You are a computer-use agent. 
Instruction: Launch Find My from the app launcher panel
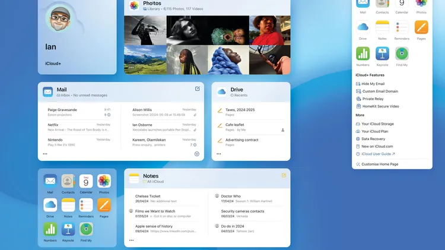402,53
